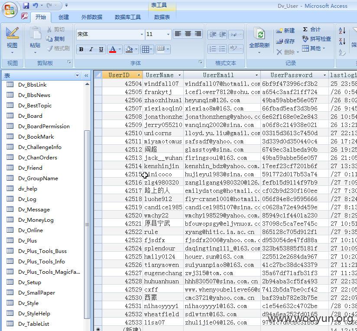Create a new record with 新建

(286, 30)
